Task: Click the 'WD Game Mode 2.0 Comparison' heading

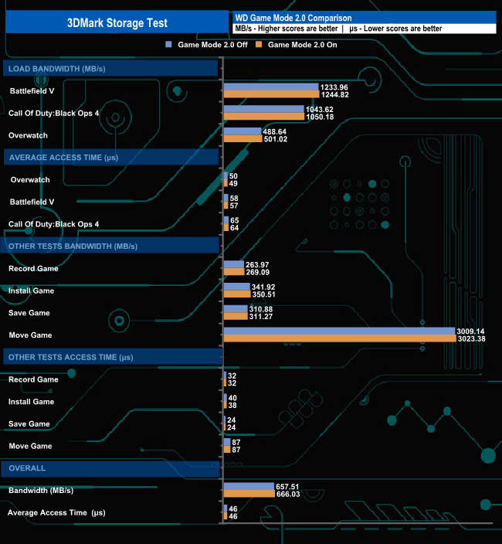Action: [293, 18]
